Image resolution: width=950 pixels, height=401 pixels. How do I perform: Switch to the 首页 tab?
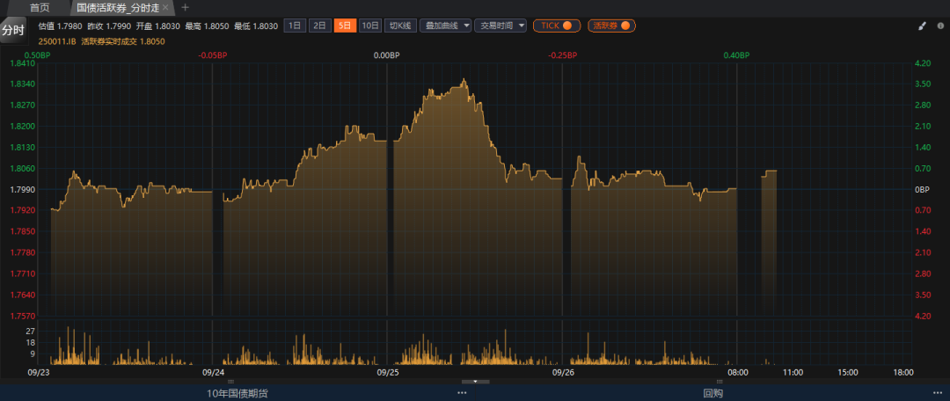click(40, 7)
